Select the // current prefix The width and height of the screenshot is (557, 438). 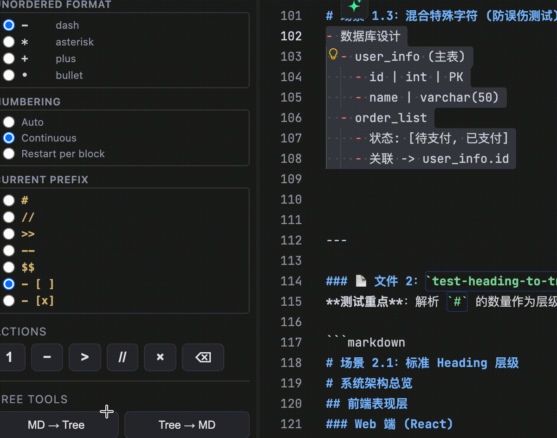click(9, 217)
